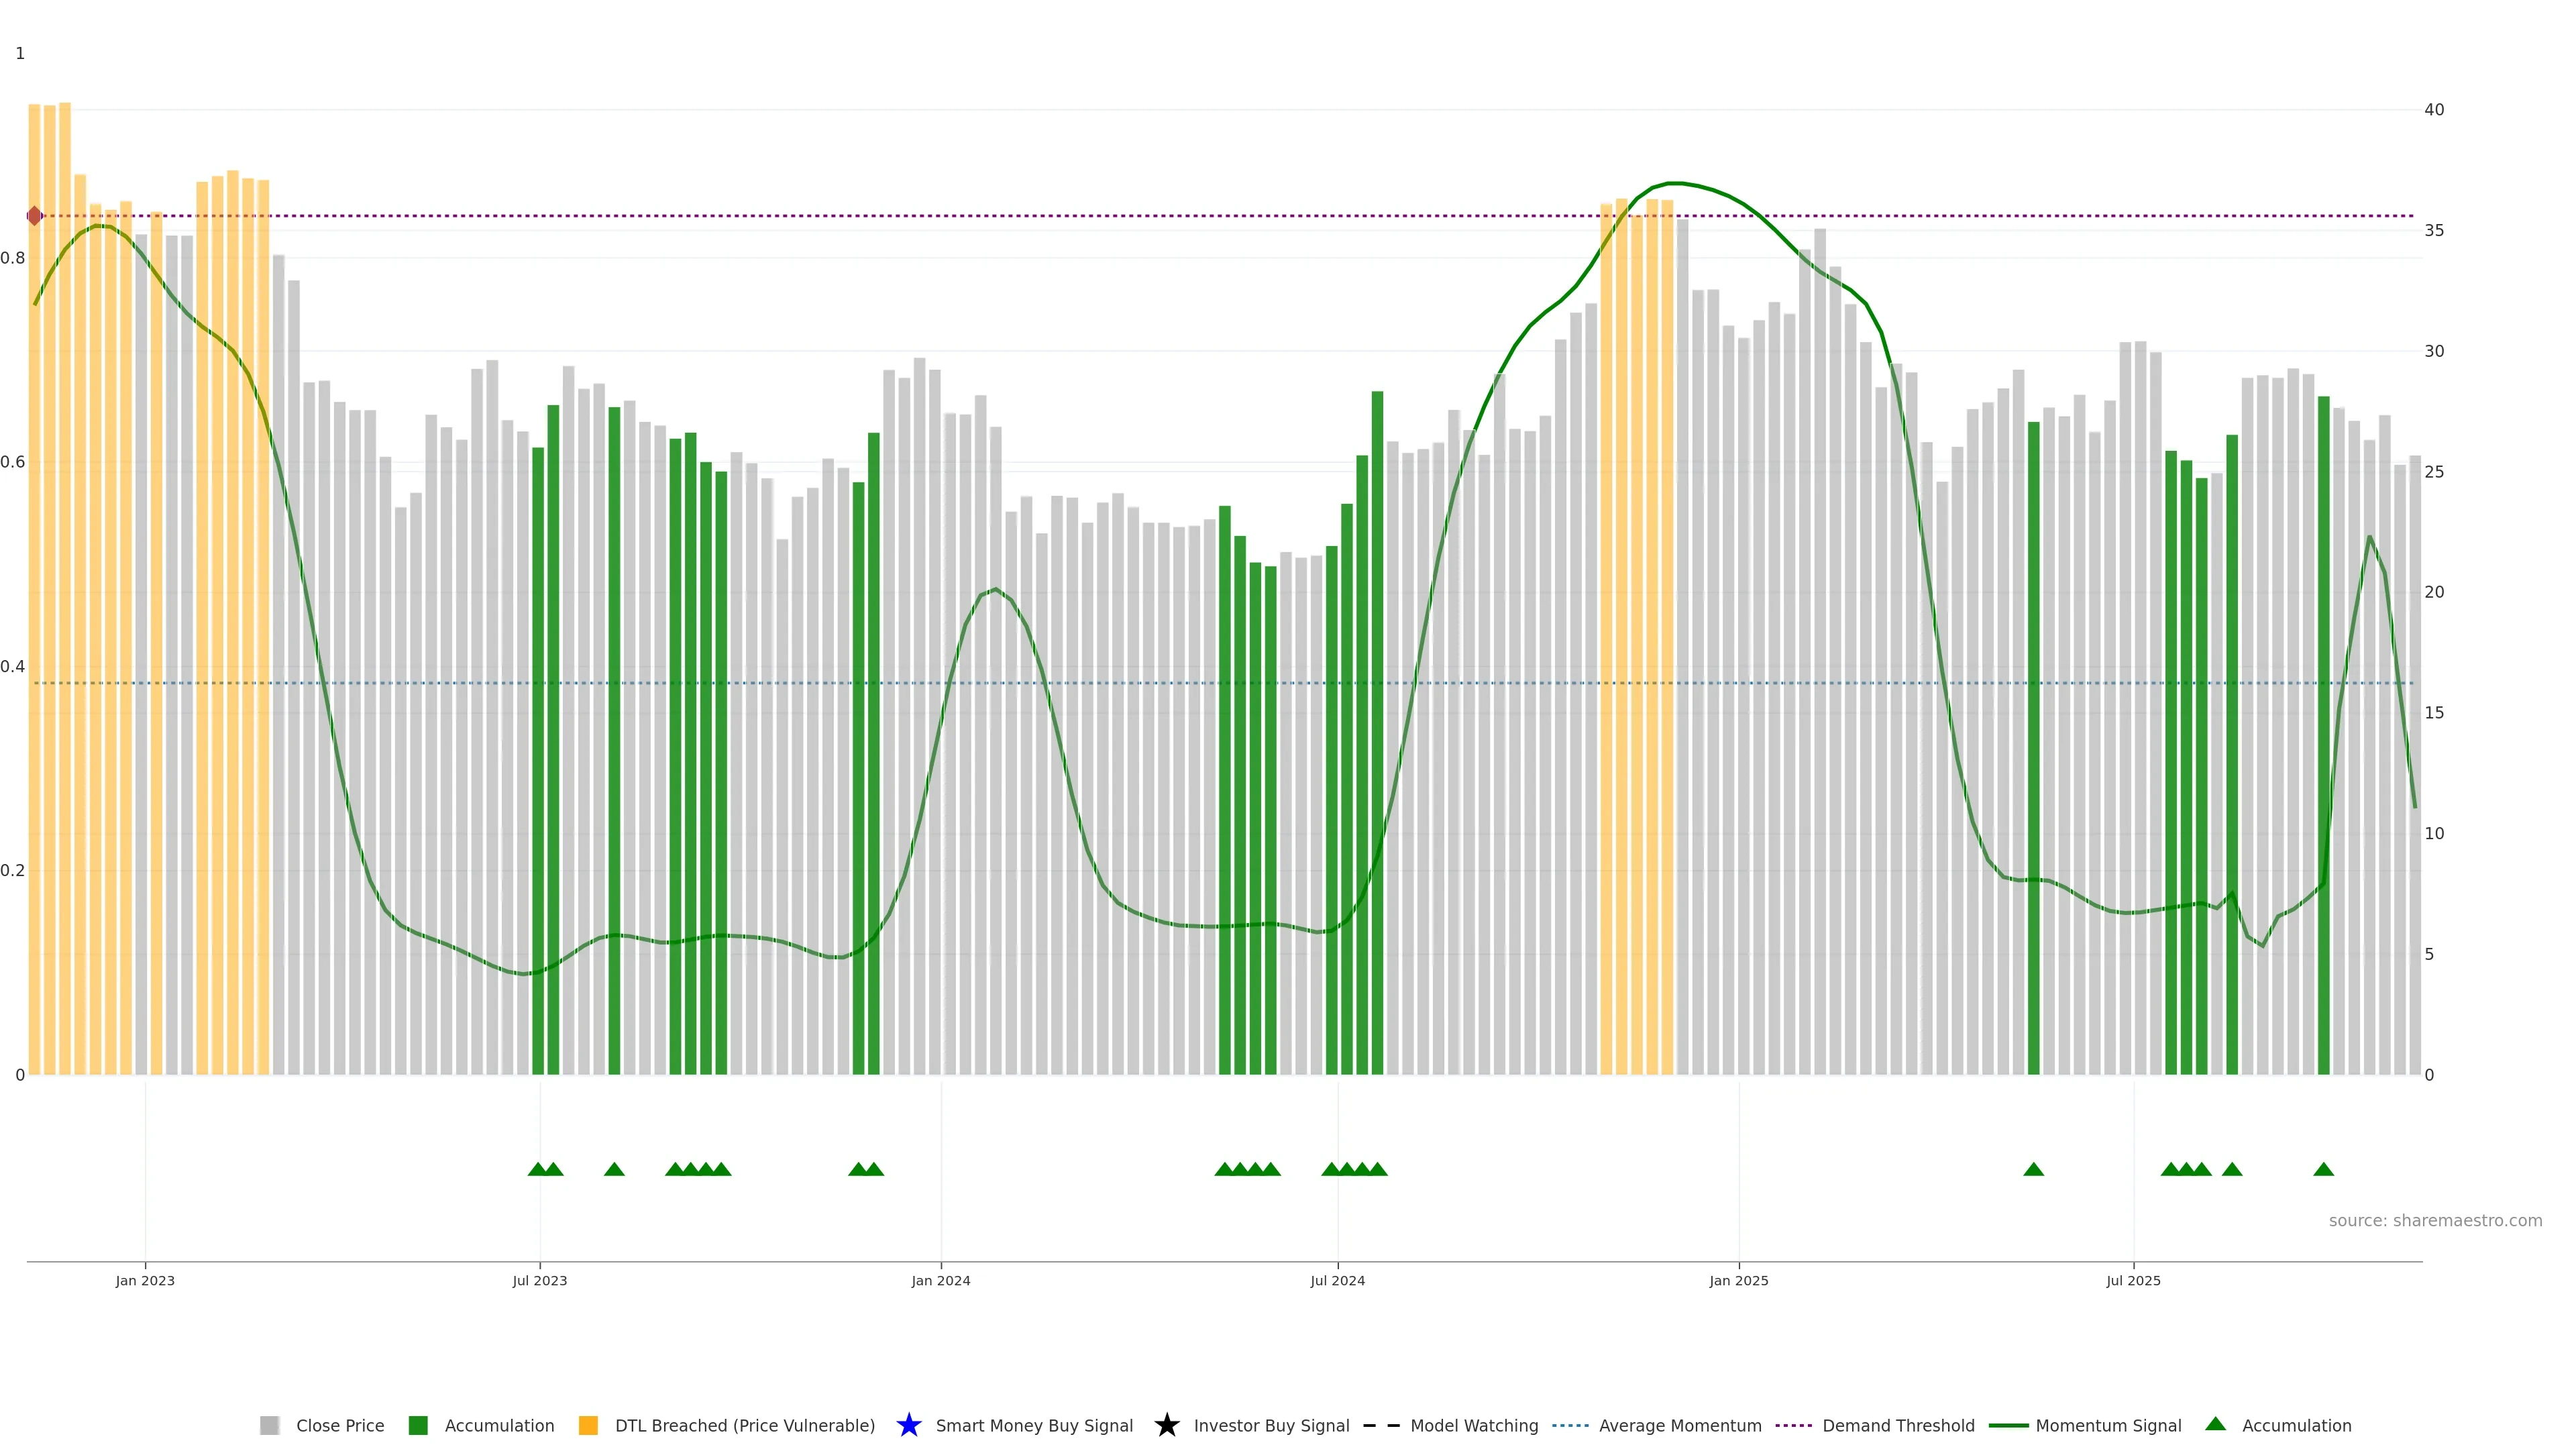Toggle the Close Price legend label
The image size is (2576, 1449).
340,1425
